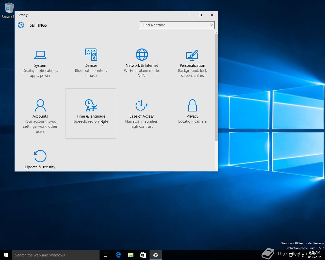Open Personalization paintbrush monitor icon
The width and height of the screenshot is (325, 260).
[192, 55]
